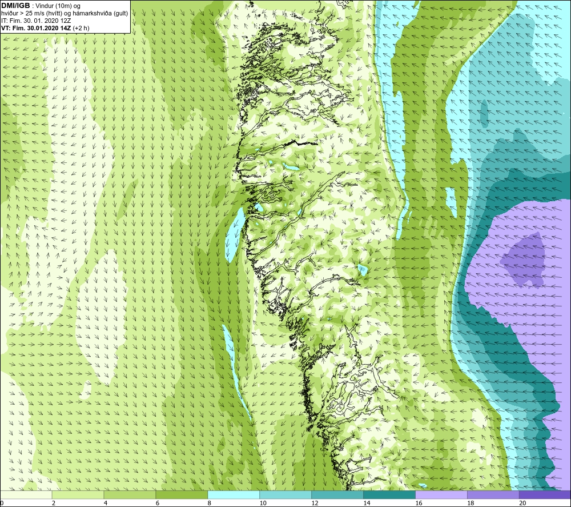Click the 'IT: Fim. 30. 01. 2020 12Z' line
571x507 pixels.
pos(36,21)
